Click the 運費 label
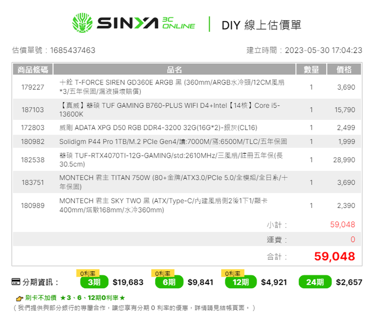Viewport: 374px width, 323px height. [x=276, y=240]
